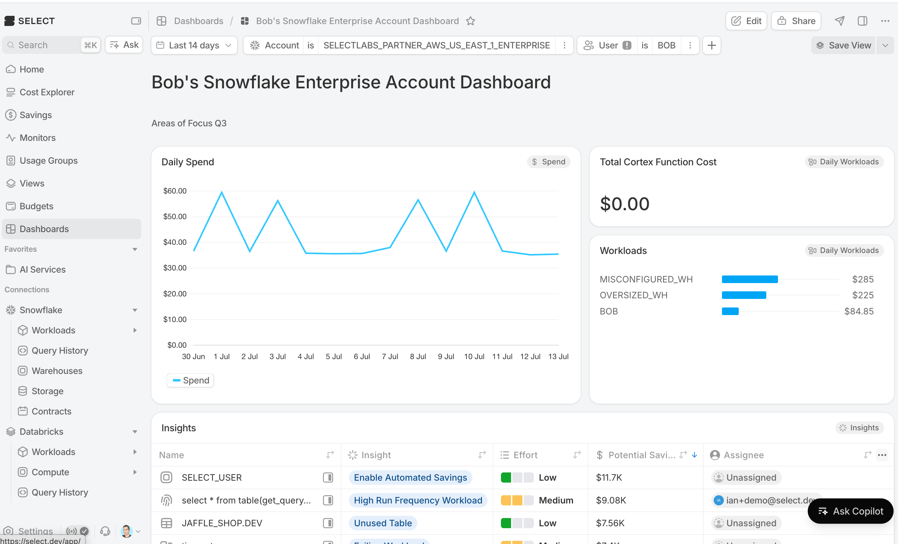Open Account filter options kebab menu
898x544 pixels.
point(564,45)
